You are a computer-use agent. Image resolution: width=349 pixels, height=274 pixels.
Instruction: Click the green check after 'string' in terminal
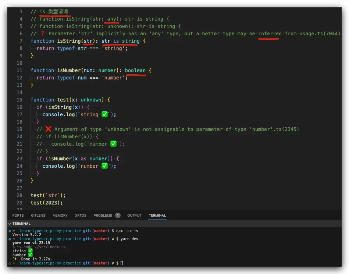[x=30, y=251]
